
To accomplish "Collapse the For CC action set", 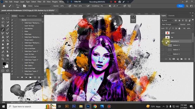I will (x=20, y=20).
